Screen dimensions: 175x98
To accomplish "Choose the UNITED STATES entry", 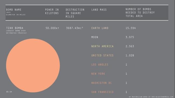I will point(102,55).
